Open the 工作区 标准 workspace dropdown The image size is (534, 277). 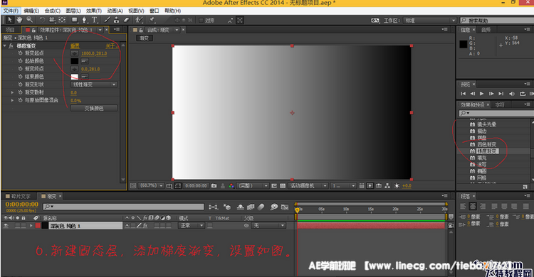tap(429, 21)
